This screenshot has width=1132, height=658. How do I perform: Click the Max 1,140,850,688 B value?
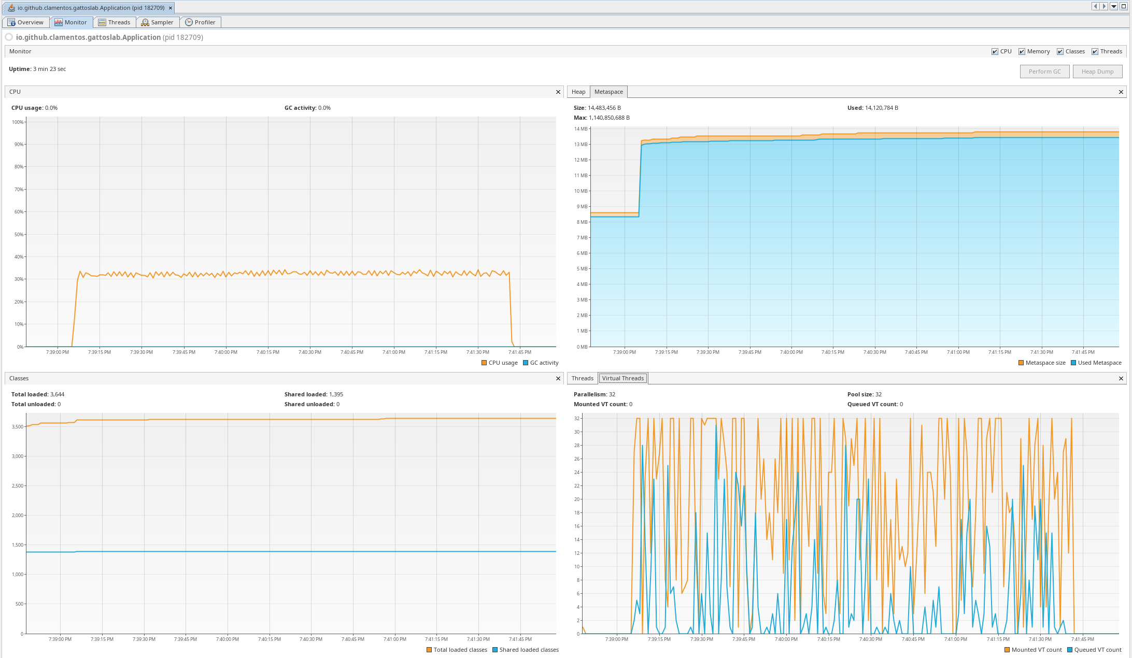pos(609,118)
